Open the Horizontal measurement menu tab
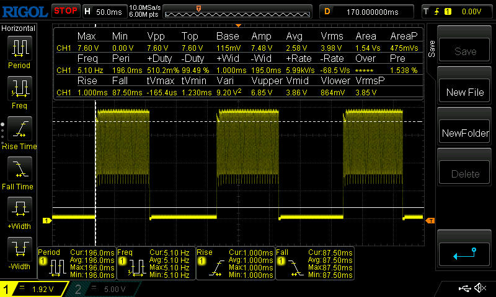The height and width of the screenshot is (297, 496). pos(19,28)
